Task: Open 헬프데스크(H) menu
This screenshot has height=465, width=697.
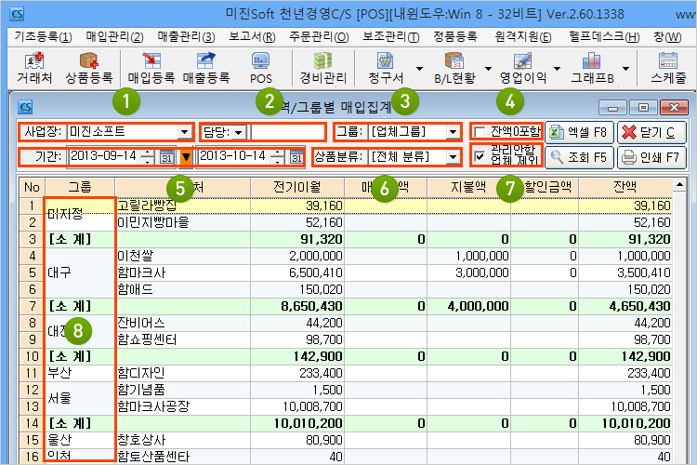Action: pyautogui.click(x=604, y=36)
